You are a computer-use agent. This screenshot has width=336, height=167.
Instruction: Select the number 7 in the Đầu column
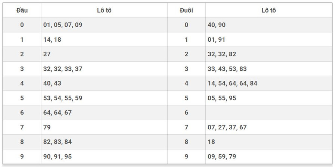pos(22,127)
